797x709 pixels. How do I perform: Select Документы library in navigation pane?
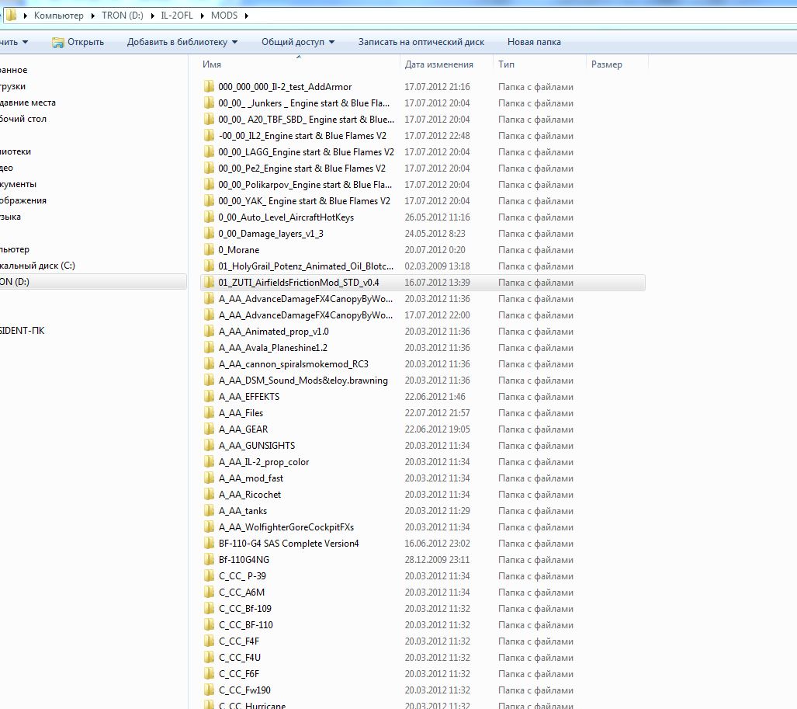point(19,184)
